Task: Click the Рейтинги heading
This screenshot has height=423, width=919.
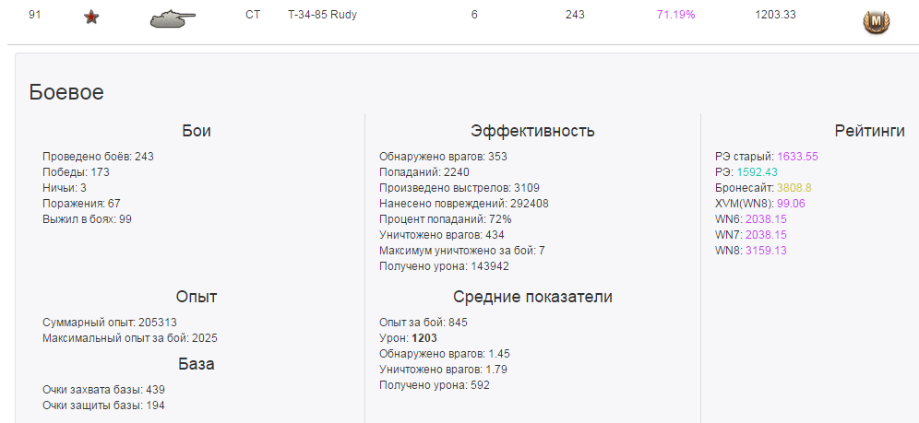Action: point(870,131)
